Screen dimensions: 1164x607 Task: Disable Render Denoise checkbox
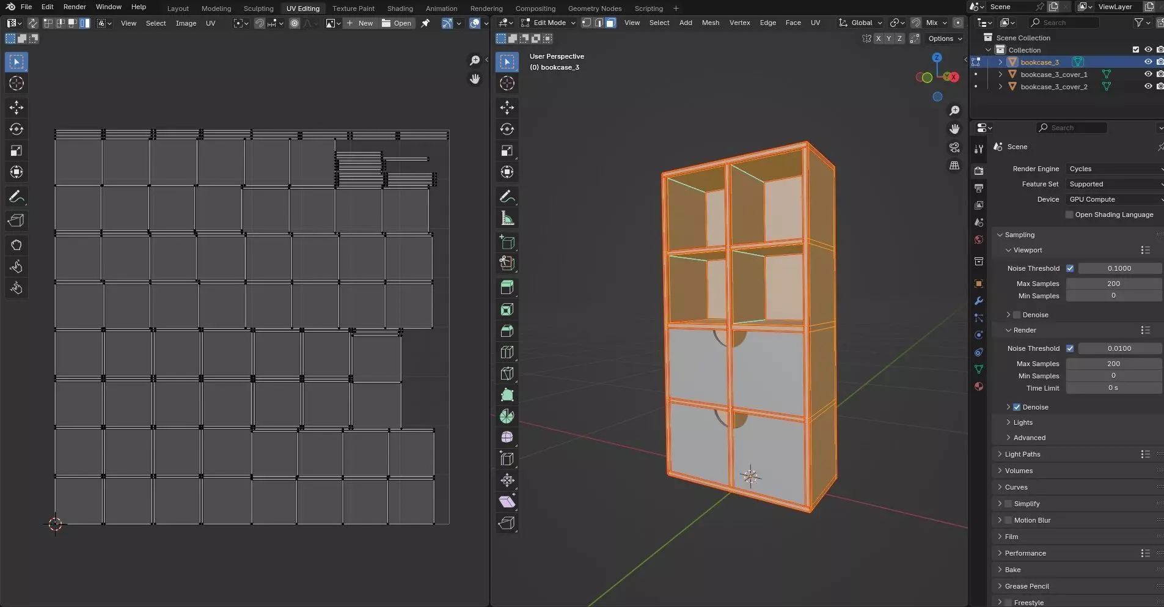pyautogui.click(x=1017, y=407)
